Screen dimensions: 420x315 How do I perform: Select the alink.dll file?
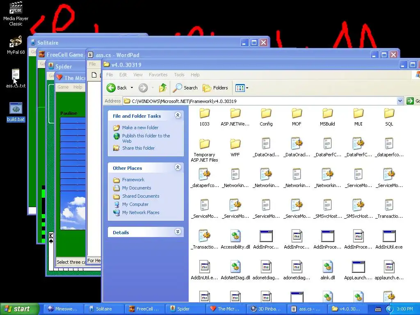[328, 271]
